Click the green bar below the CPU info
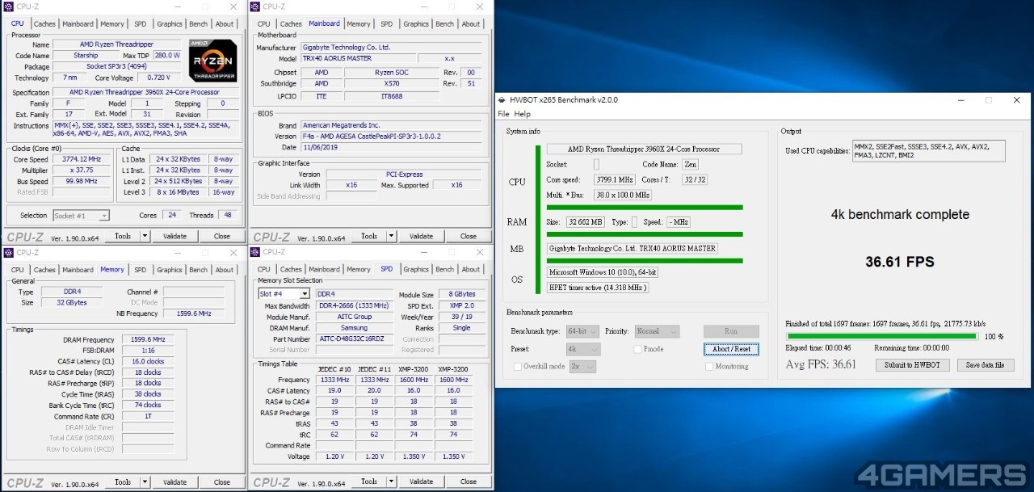This screenshot has height=492, width=1034. pos(644,207)
